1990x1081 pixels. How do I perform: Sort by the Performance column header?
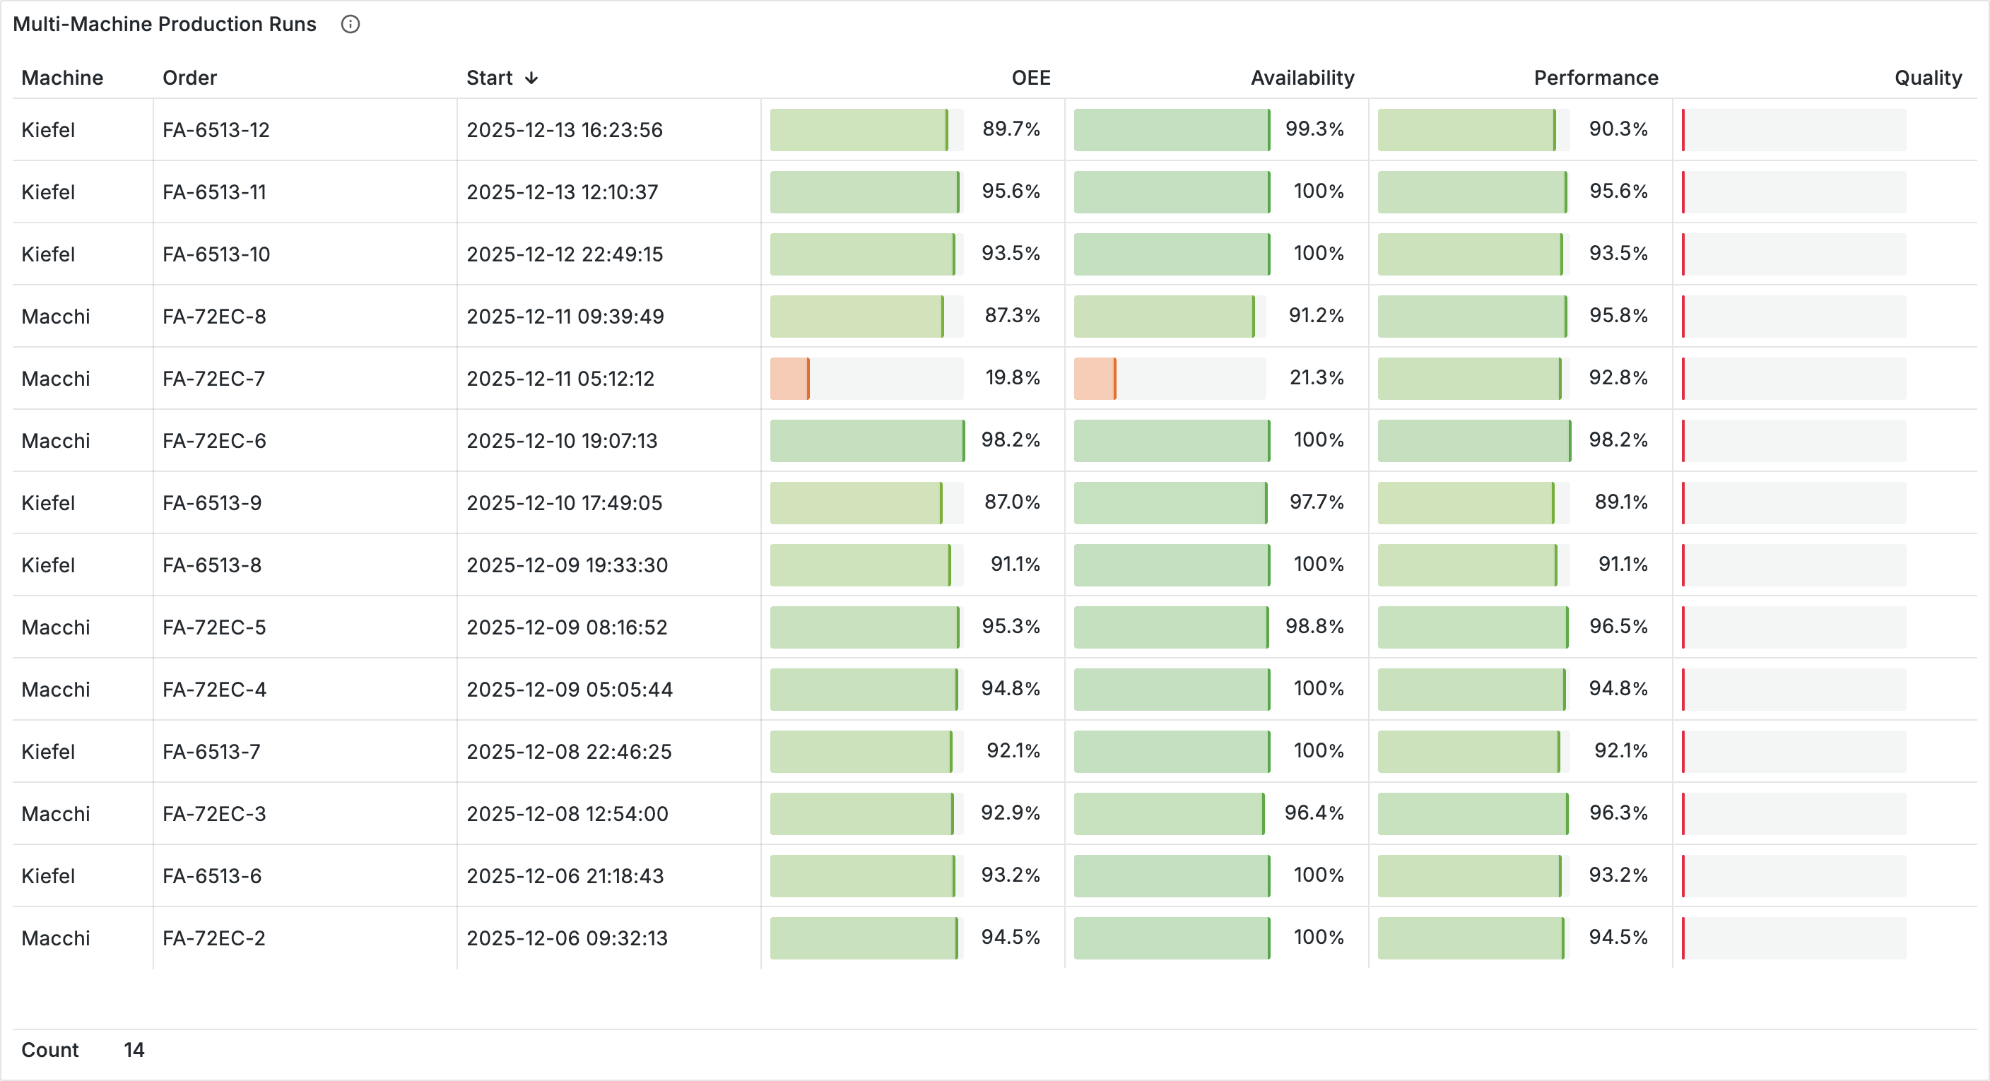(1595, 78)
